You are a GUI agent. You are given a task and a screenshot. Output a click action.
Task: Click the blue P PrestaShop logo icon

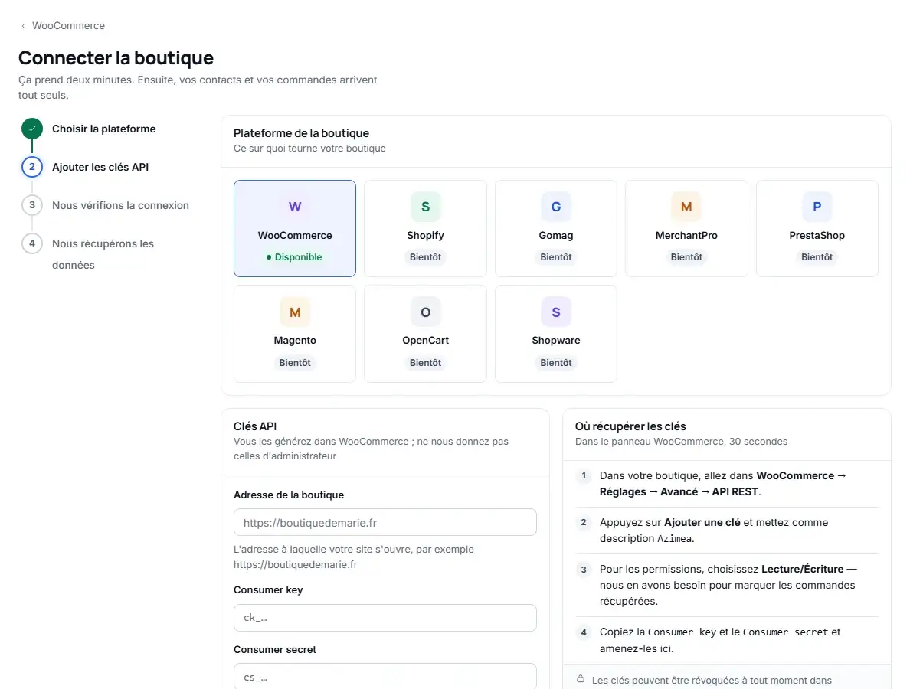[817, 207]
